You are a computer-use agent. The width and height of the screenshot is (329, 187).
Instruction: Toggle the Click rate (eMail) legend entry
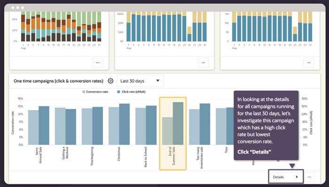[131, 92]
